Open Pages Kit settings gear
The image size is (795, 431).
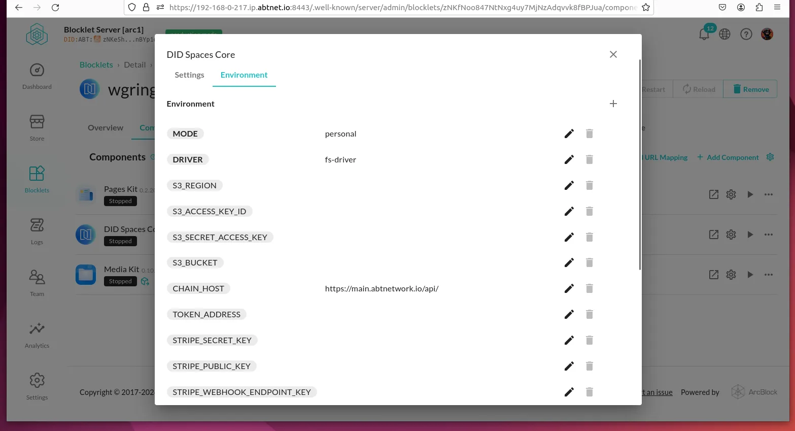tap(731, 194)
